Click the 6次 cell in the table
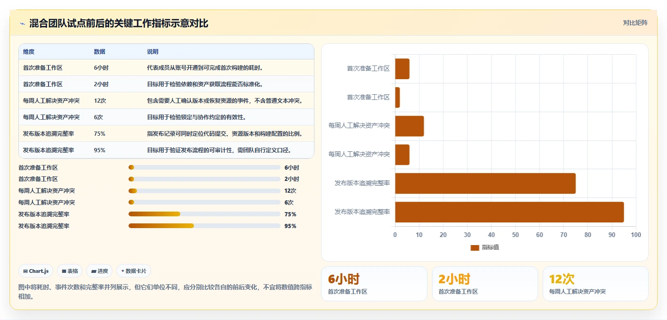 98,117
